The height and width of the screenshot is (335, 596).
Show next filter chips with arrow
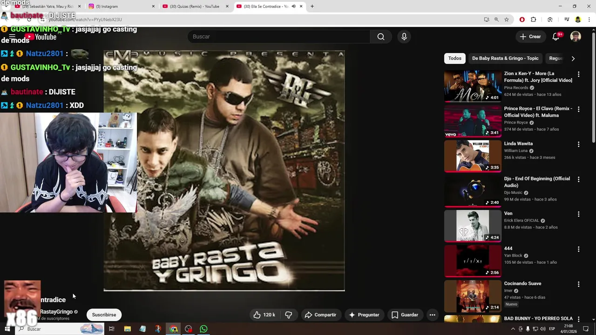coord(573,58)
